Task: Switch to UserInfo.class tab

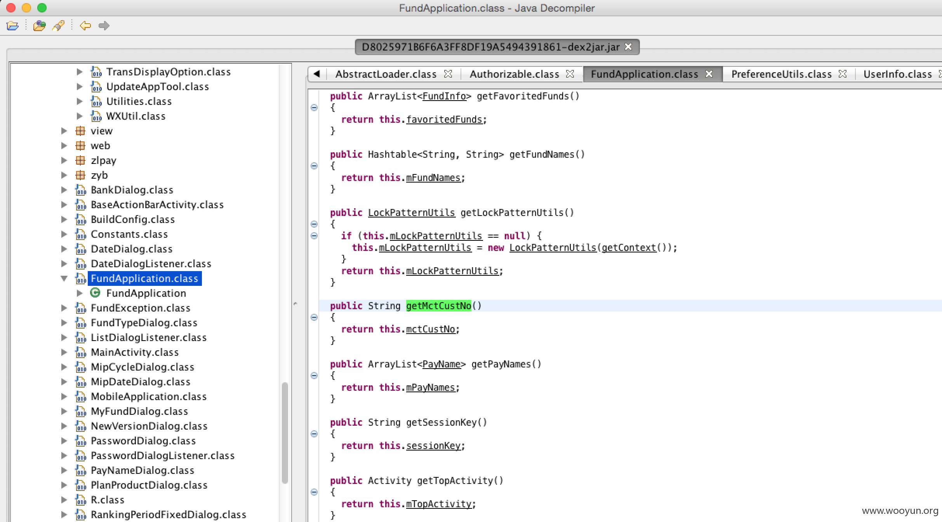Action: click(x=897, y=74)
